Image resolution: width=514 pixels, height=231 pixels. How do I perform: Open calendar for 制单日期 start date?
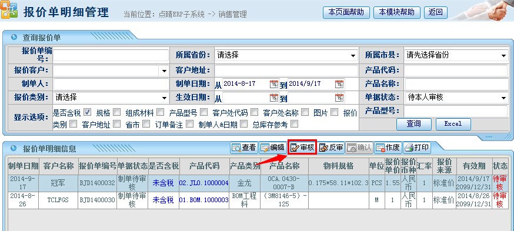[x=273, y=84]
